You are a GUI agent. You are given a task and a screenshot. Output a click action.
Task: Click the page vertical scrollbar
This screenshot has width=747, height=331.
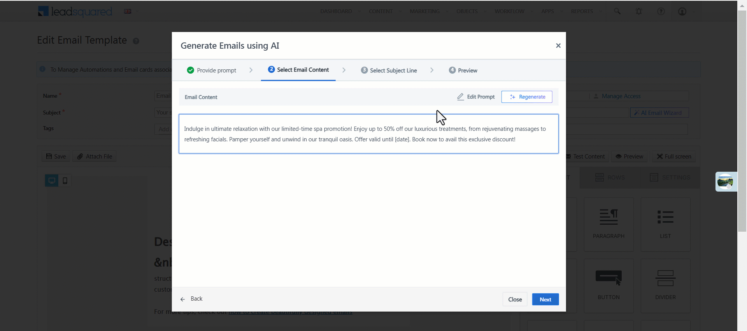coord(742,121)
